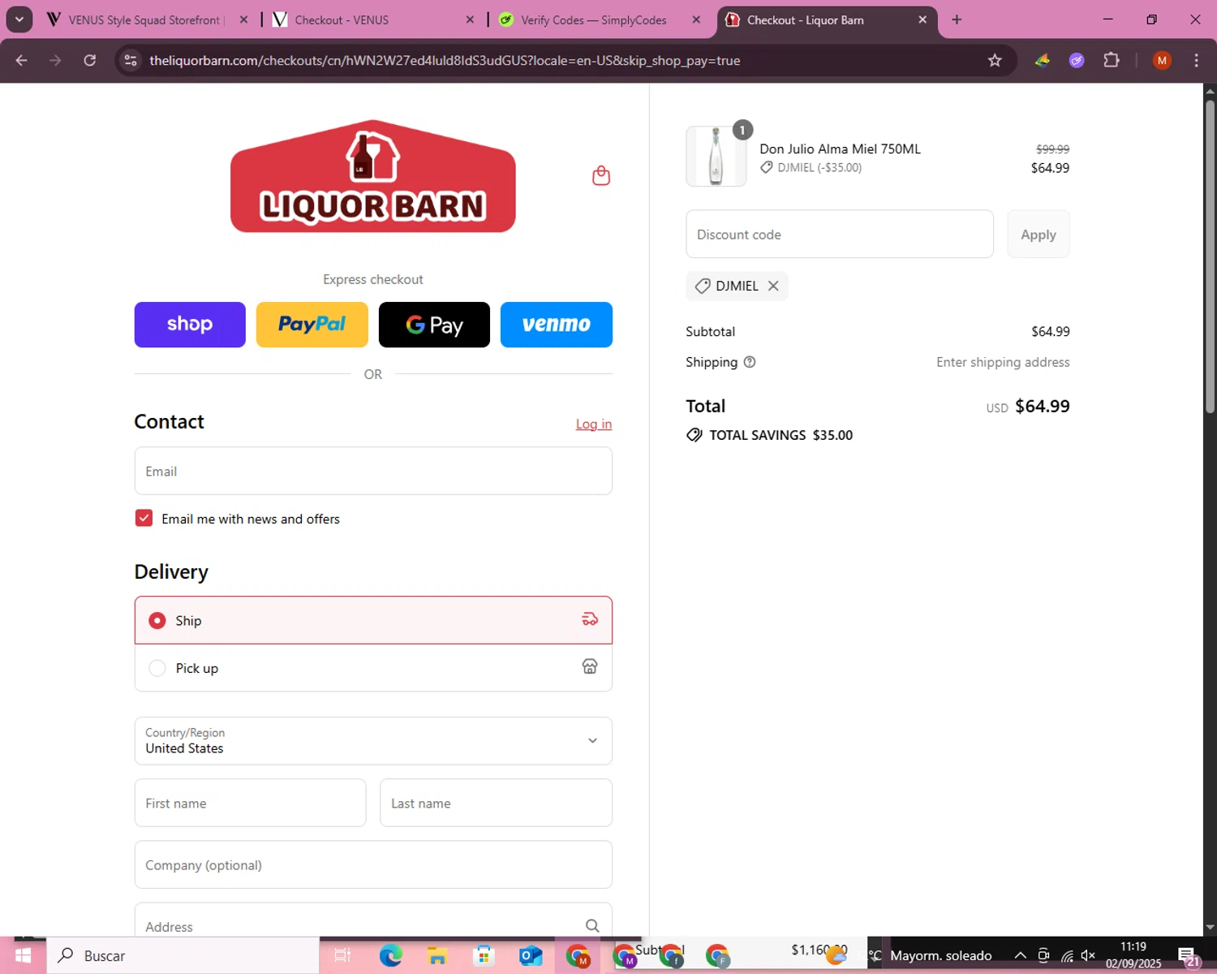Click the First name field

click(250, 803)
